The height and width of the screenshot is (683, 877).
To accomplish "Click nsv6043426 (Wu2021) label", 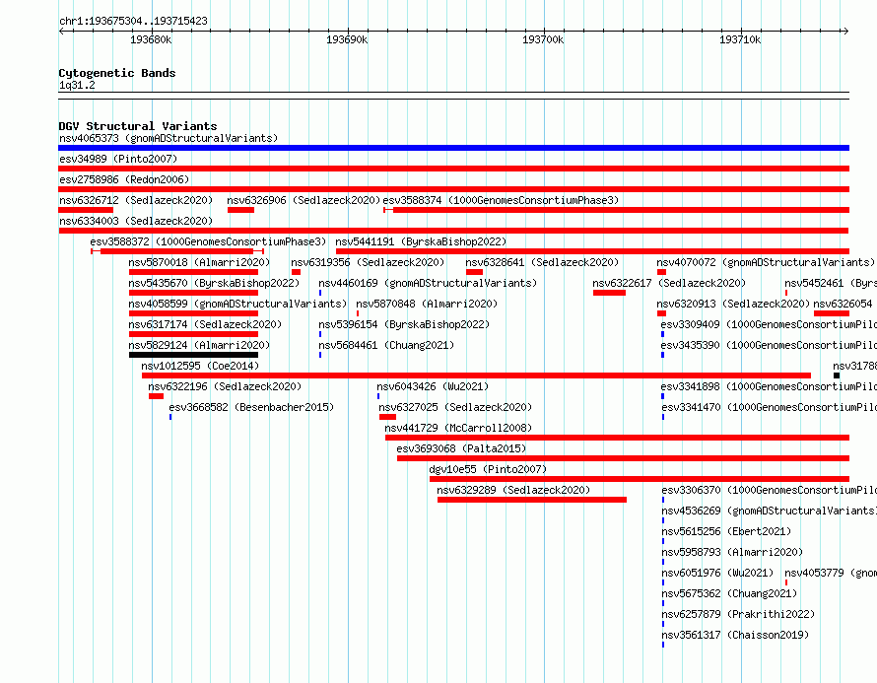I will coord(433,386).
